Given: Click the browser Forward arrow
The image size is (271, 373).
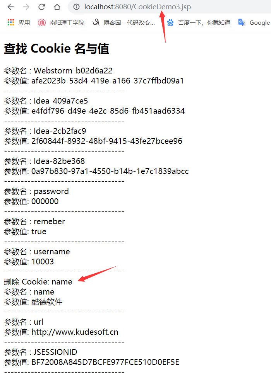Looking at the screenshot, I should click(26, 7).
